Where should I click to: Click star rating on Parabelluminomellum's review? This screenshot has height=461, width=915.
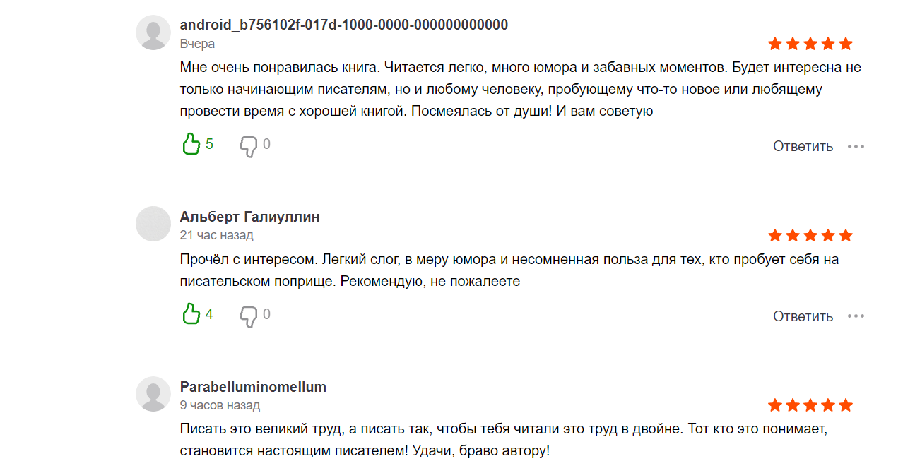810,405
